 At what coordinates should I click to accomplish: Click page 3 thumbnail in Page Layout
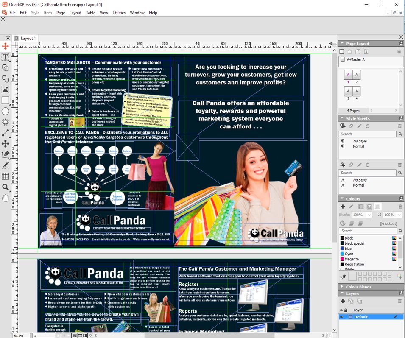point(347,91)
